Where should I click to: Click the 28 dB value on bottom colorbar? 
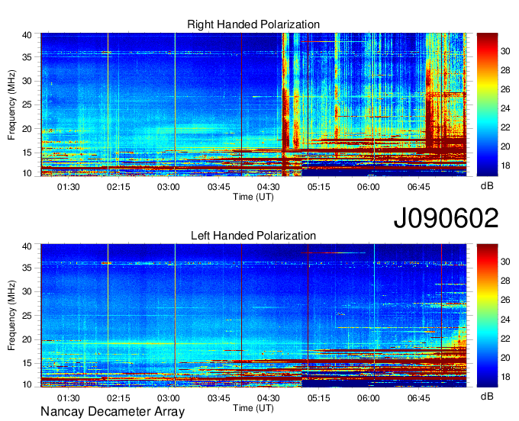[x=505, y=281]
